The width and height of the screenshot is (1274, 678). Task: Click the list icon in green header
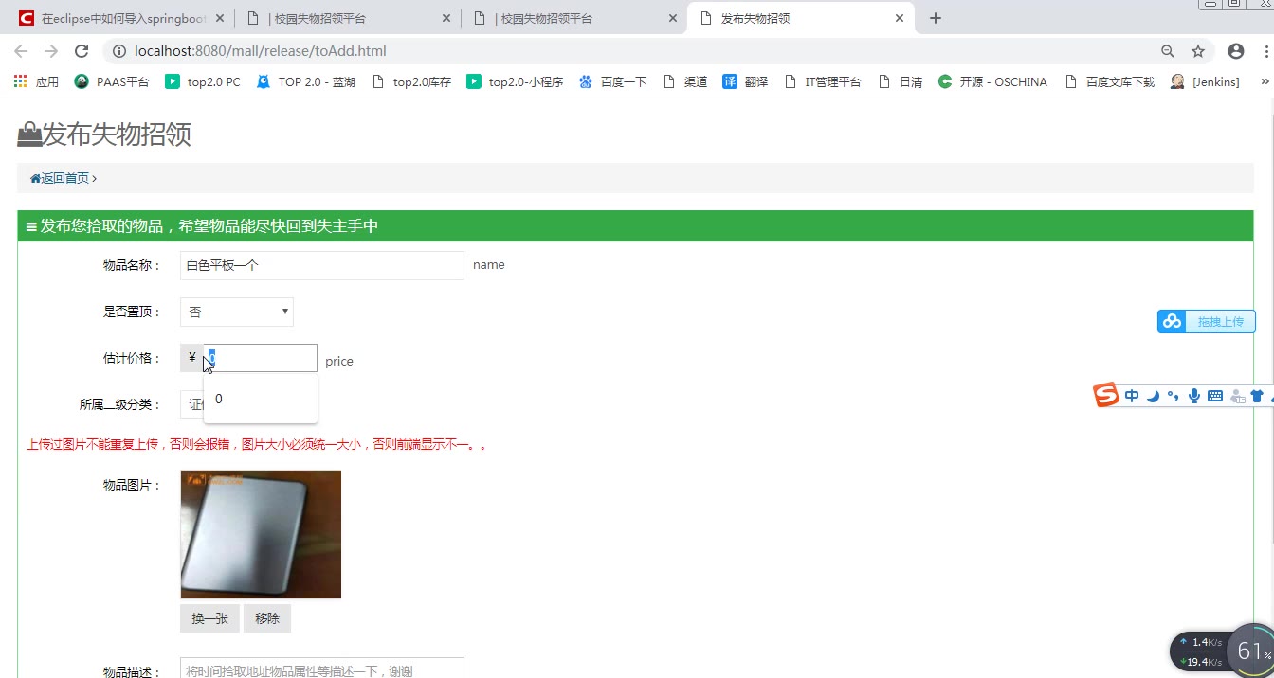31,226
